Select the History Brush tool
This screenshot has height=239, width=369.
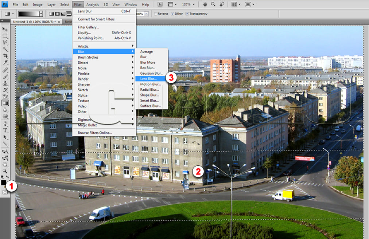click(x=5, y=90)
